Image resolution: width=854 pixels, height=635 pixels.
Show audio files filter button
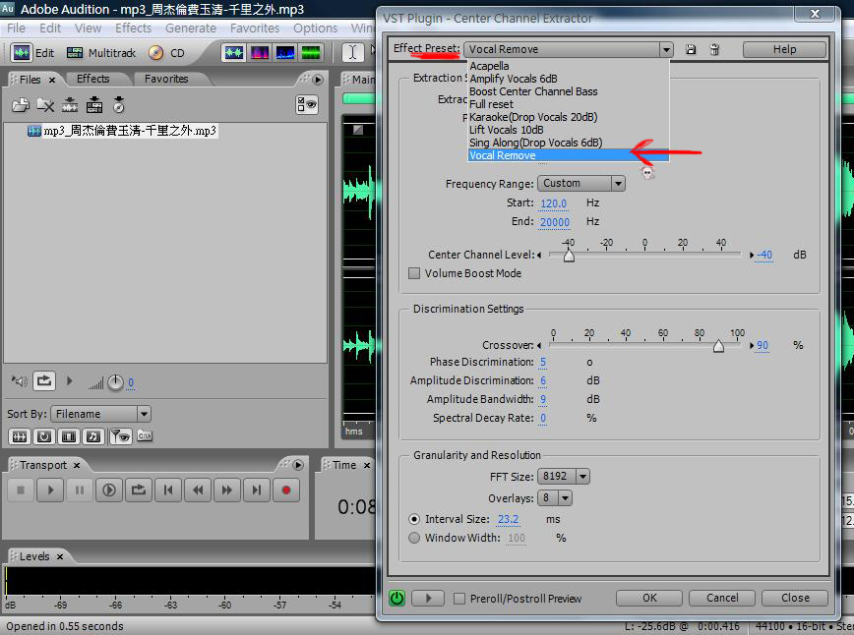[19, 436]
